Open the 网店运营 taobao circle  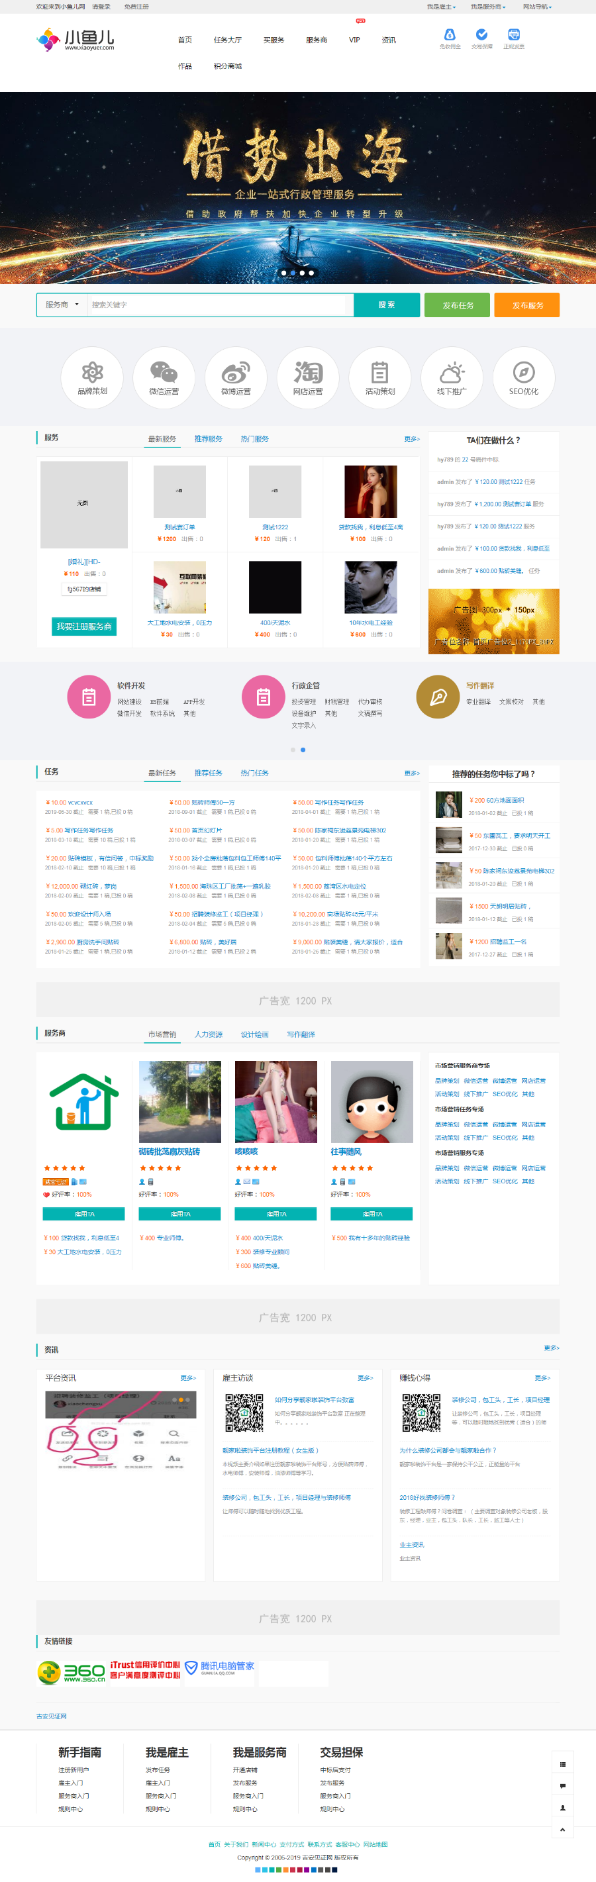point(307,377)
